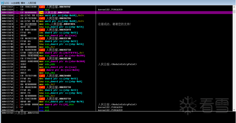
Task: Click the call at address 00412746
Action: point(55,87)
